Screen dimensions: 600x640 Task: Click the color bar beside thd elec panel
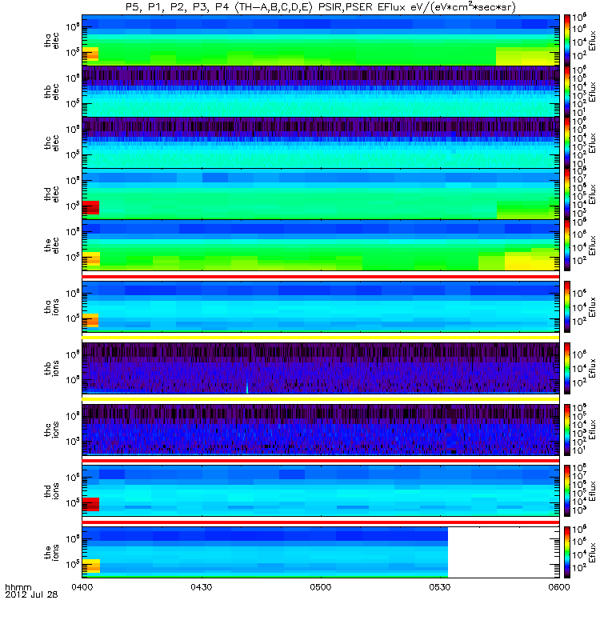coord(567,194)
